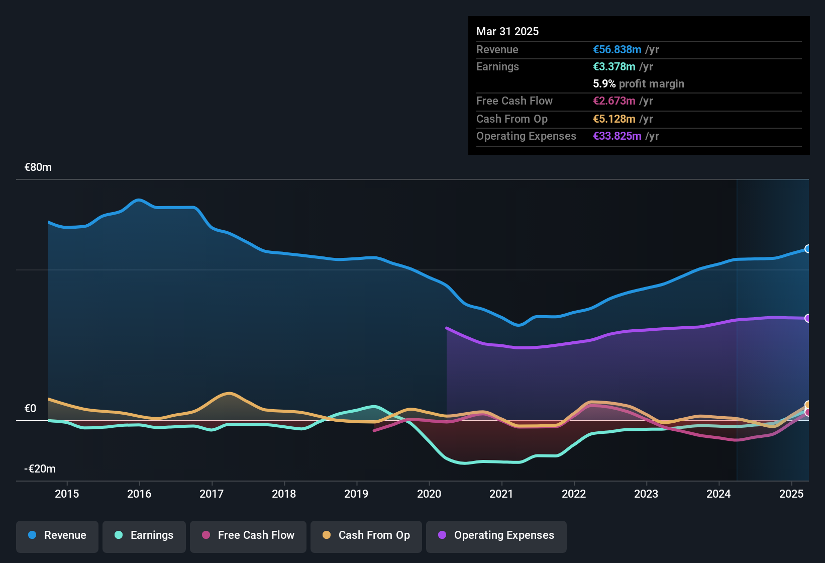Viewport: 825px width, 563px height.
Task: Click the 2020 label on the x-axis
Action: click(x=429, y=494)
